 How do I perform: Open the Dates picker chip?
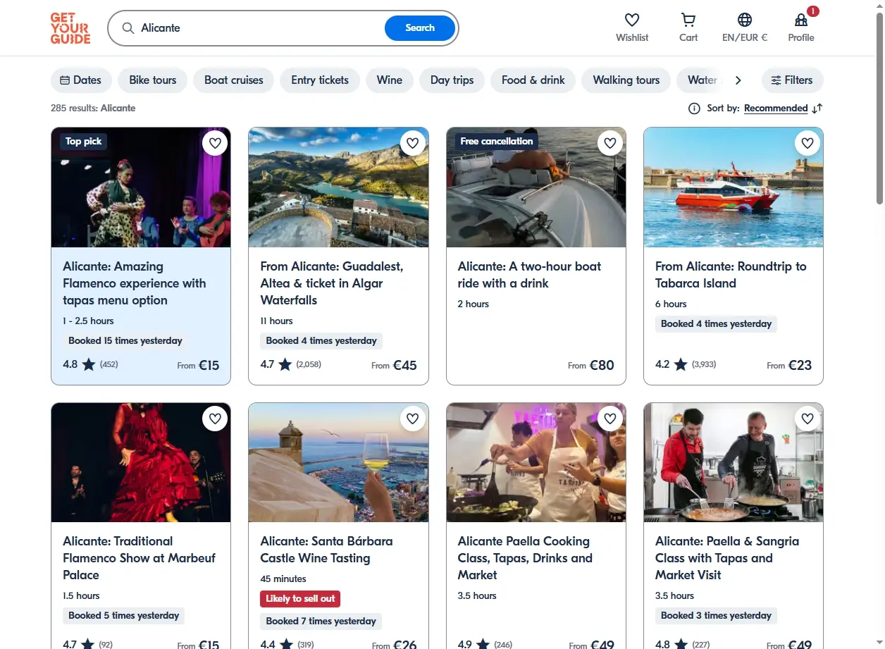coord(81,80)
